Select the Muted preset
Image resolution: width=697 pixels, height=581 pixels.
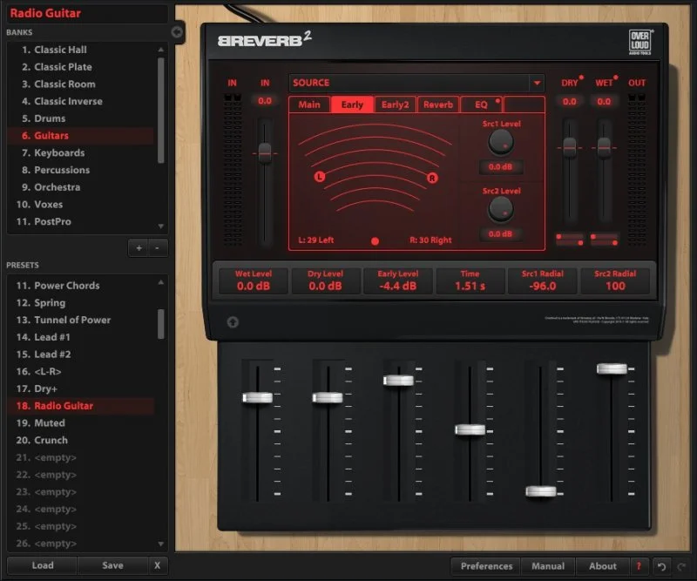(81, 423)
